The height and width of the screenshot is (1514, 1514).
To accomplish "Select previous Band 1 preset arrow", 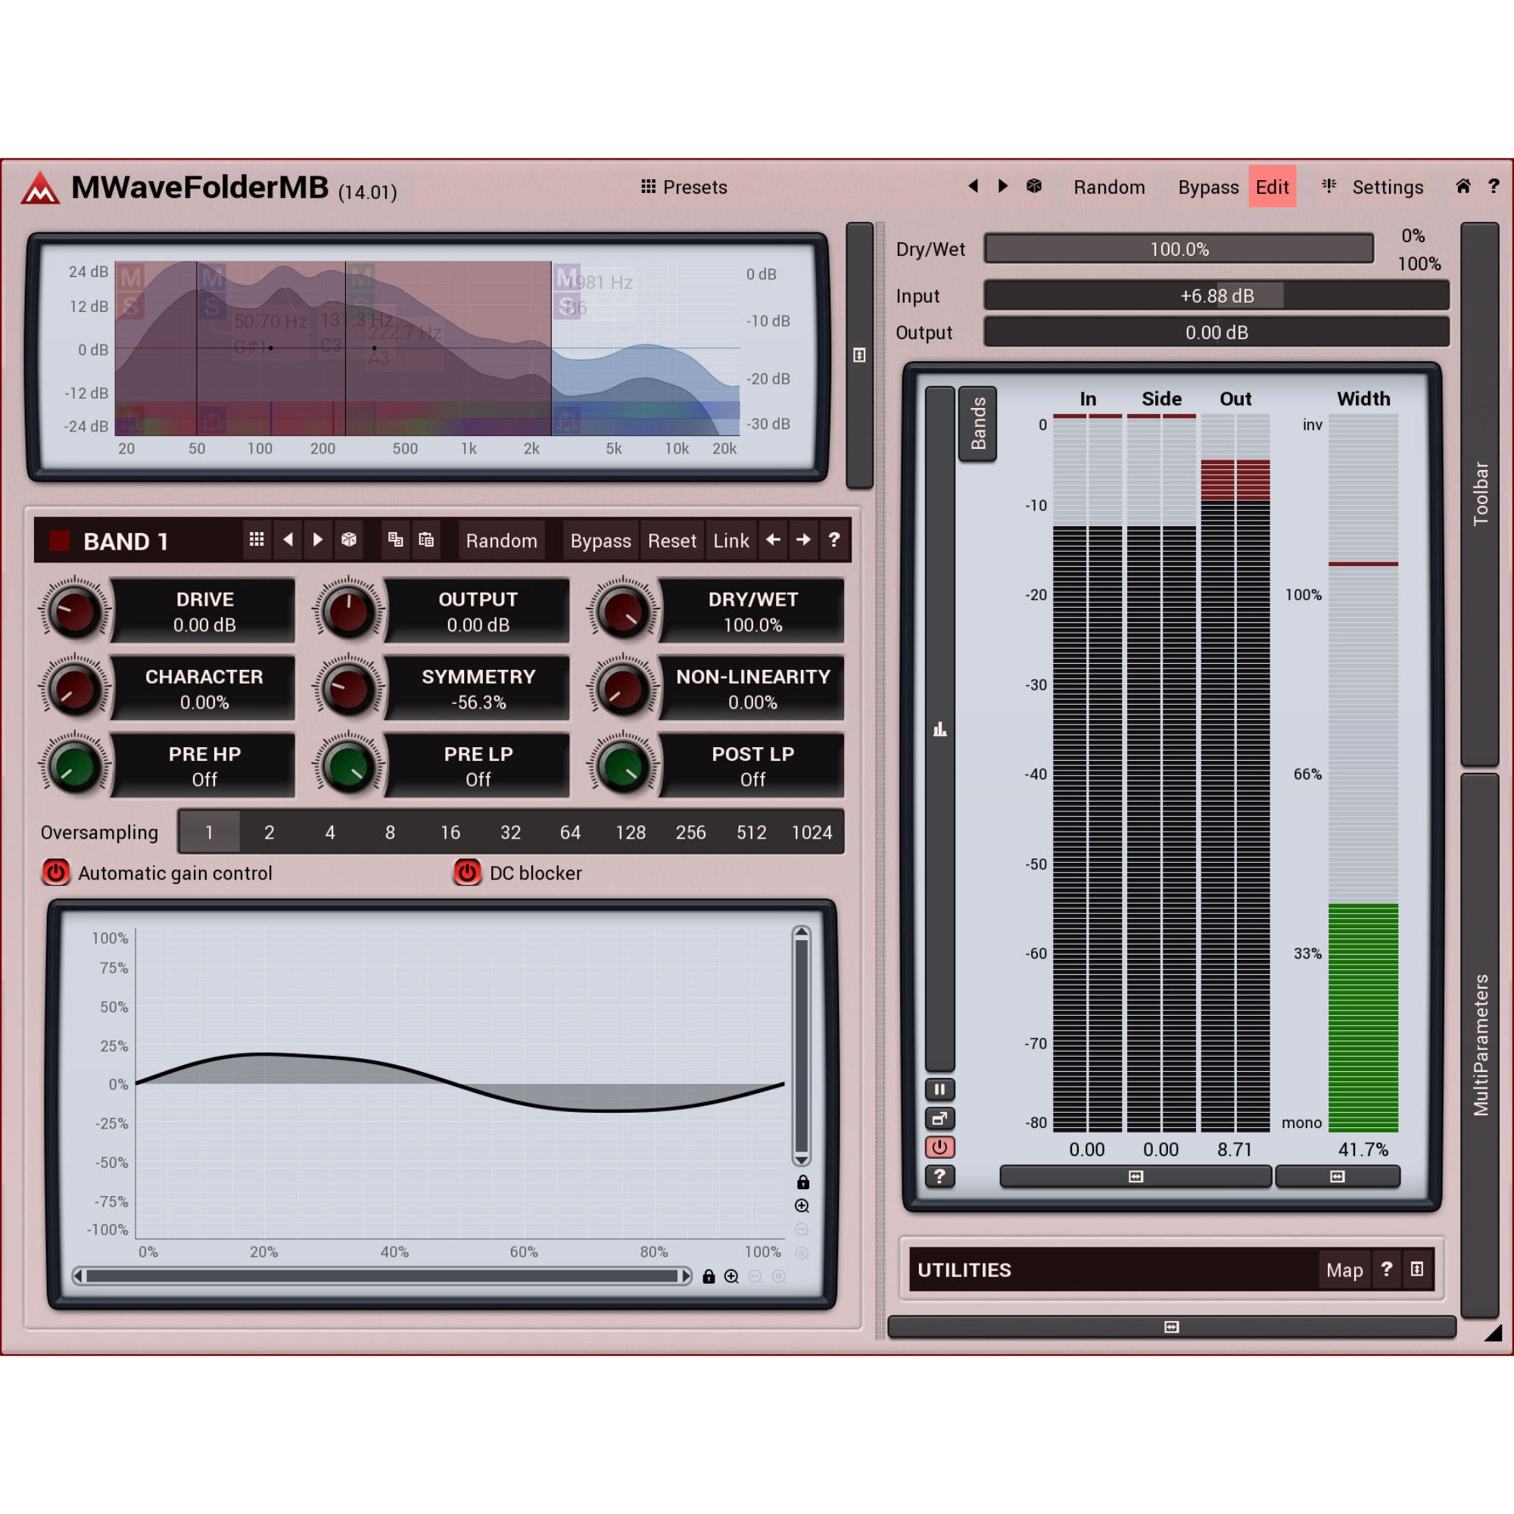I will (288, 540).
